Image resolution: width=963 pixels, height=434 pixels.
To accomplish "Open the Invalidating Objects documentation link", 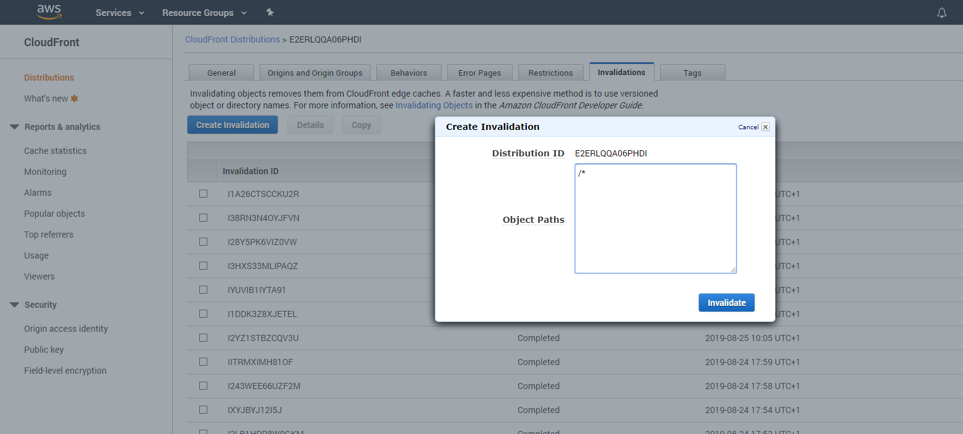I will click(434, 105).
